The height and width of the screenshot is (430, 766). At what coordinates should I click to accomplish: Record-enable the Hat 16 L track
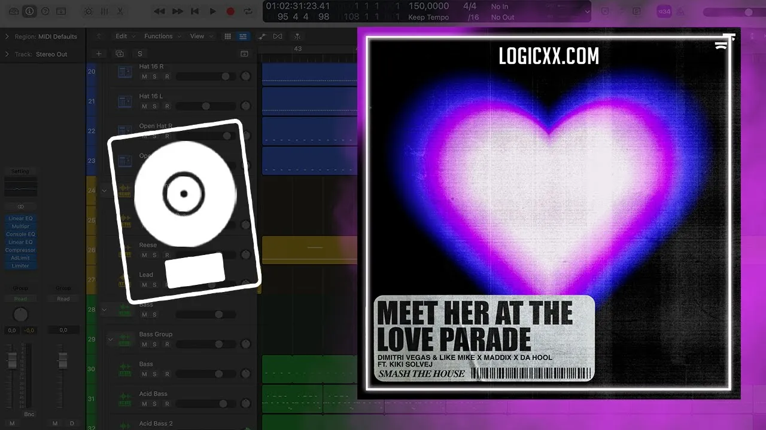coord(167,106)
